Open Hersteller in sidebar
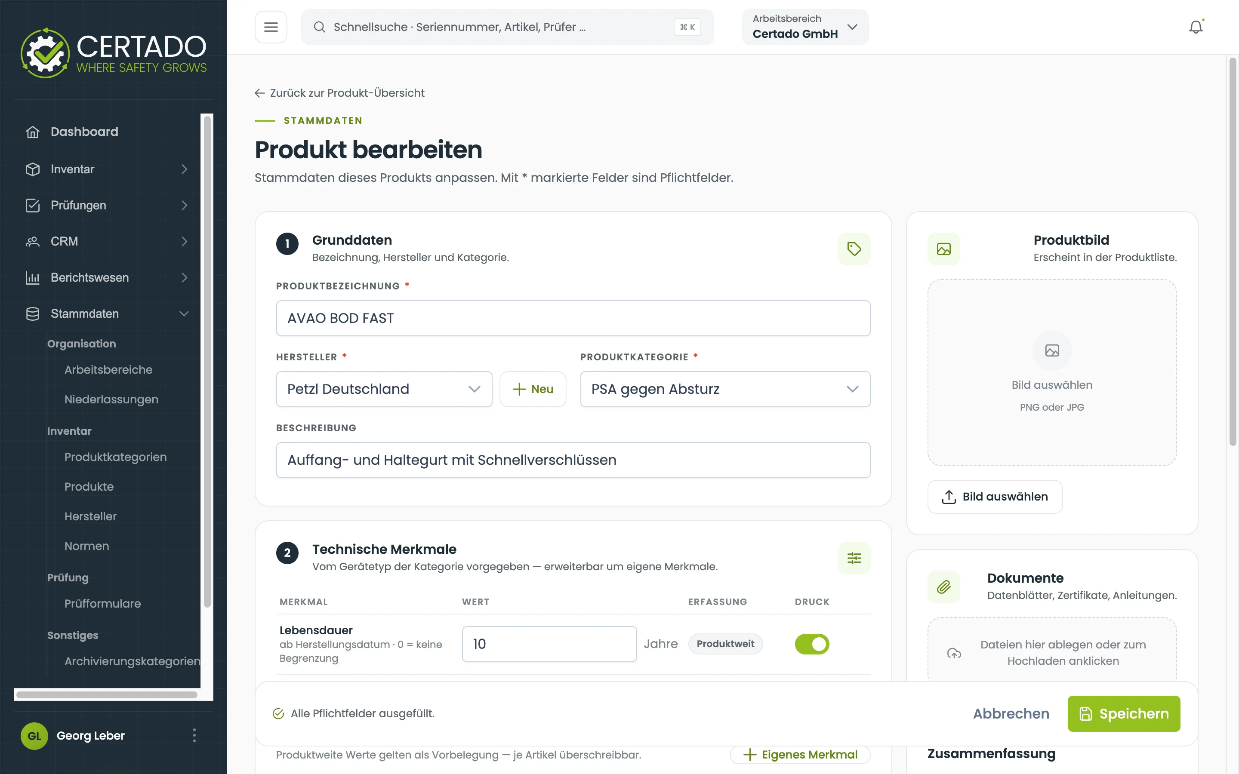The width and height of the screenshot is (1239, 774). pyautogui.click(x=91, y=516)
